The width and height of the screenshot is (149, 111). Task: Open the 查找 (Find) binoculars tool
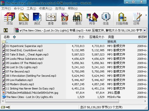[x=78, y=19]
